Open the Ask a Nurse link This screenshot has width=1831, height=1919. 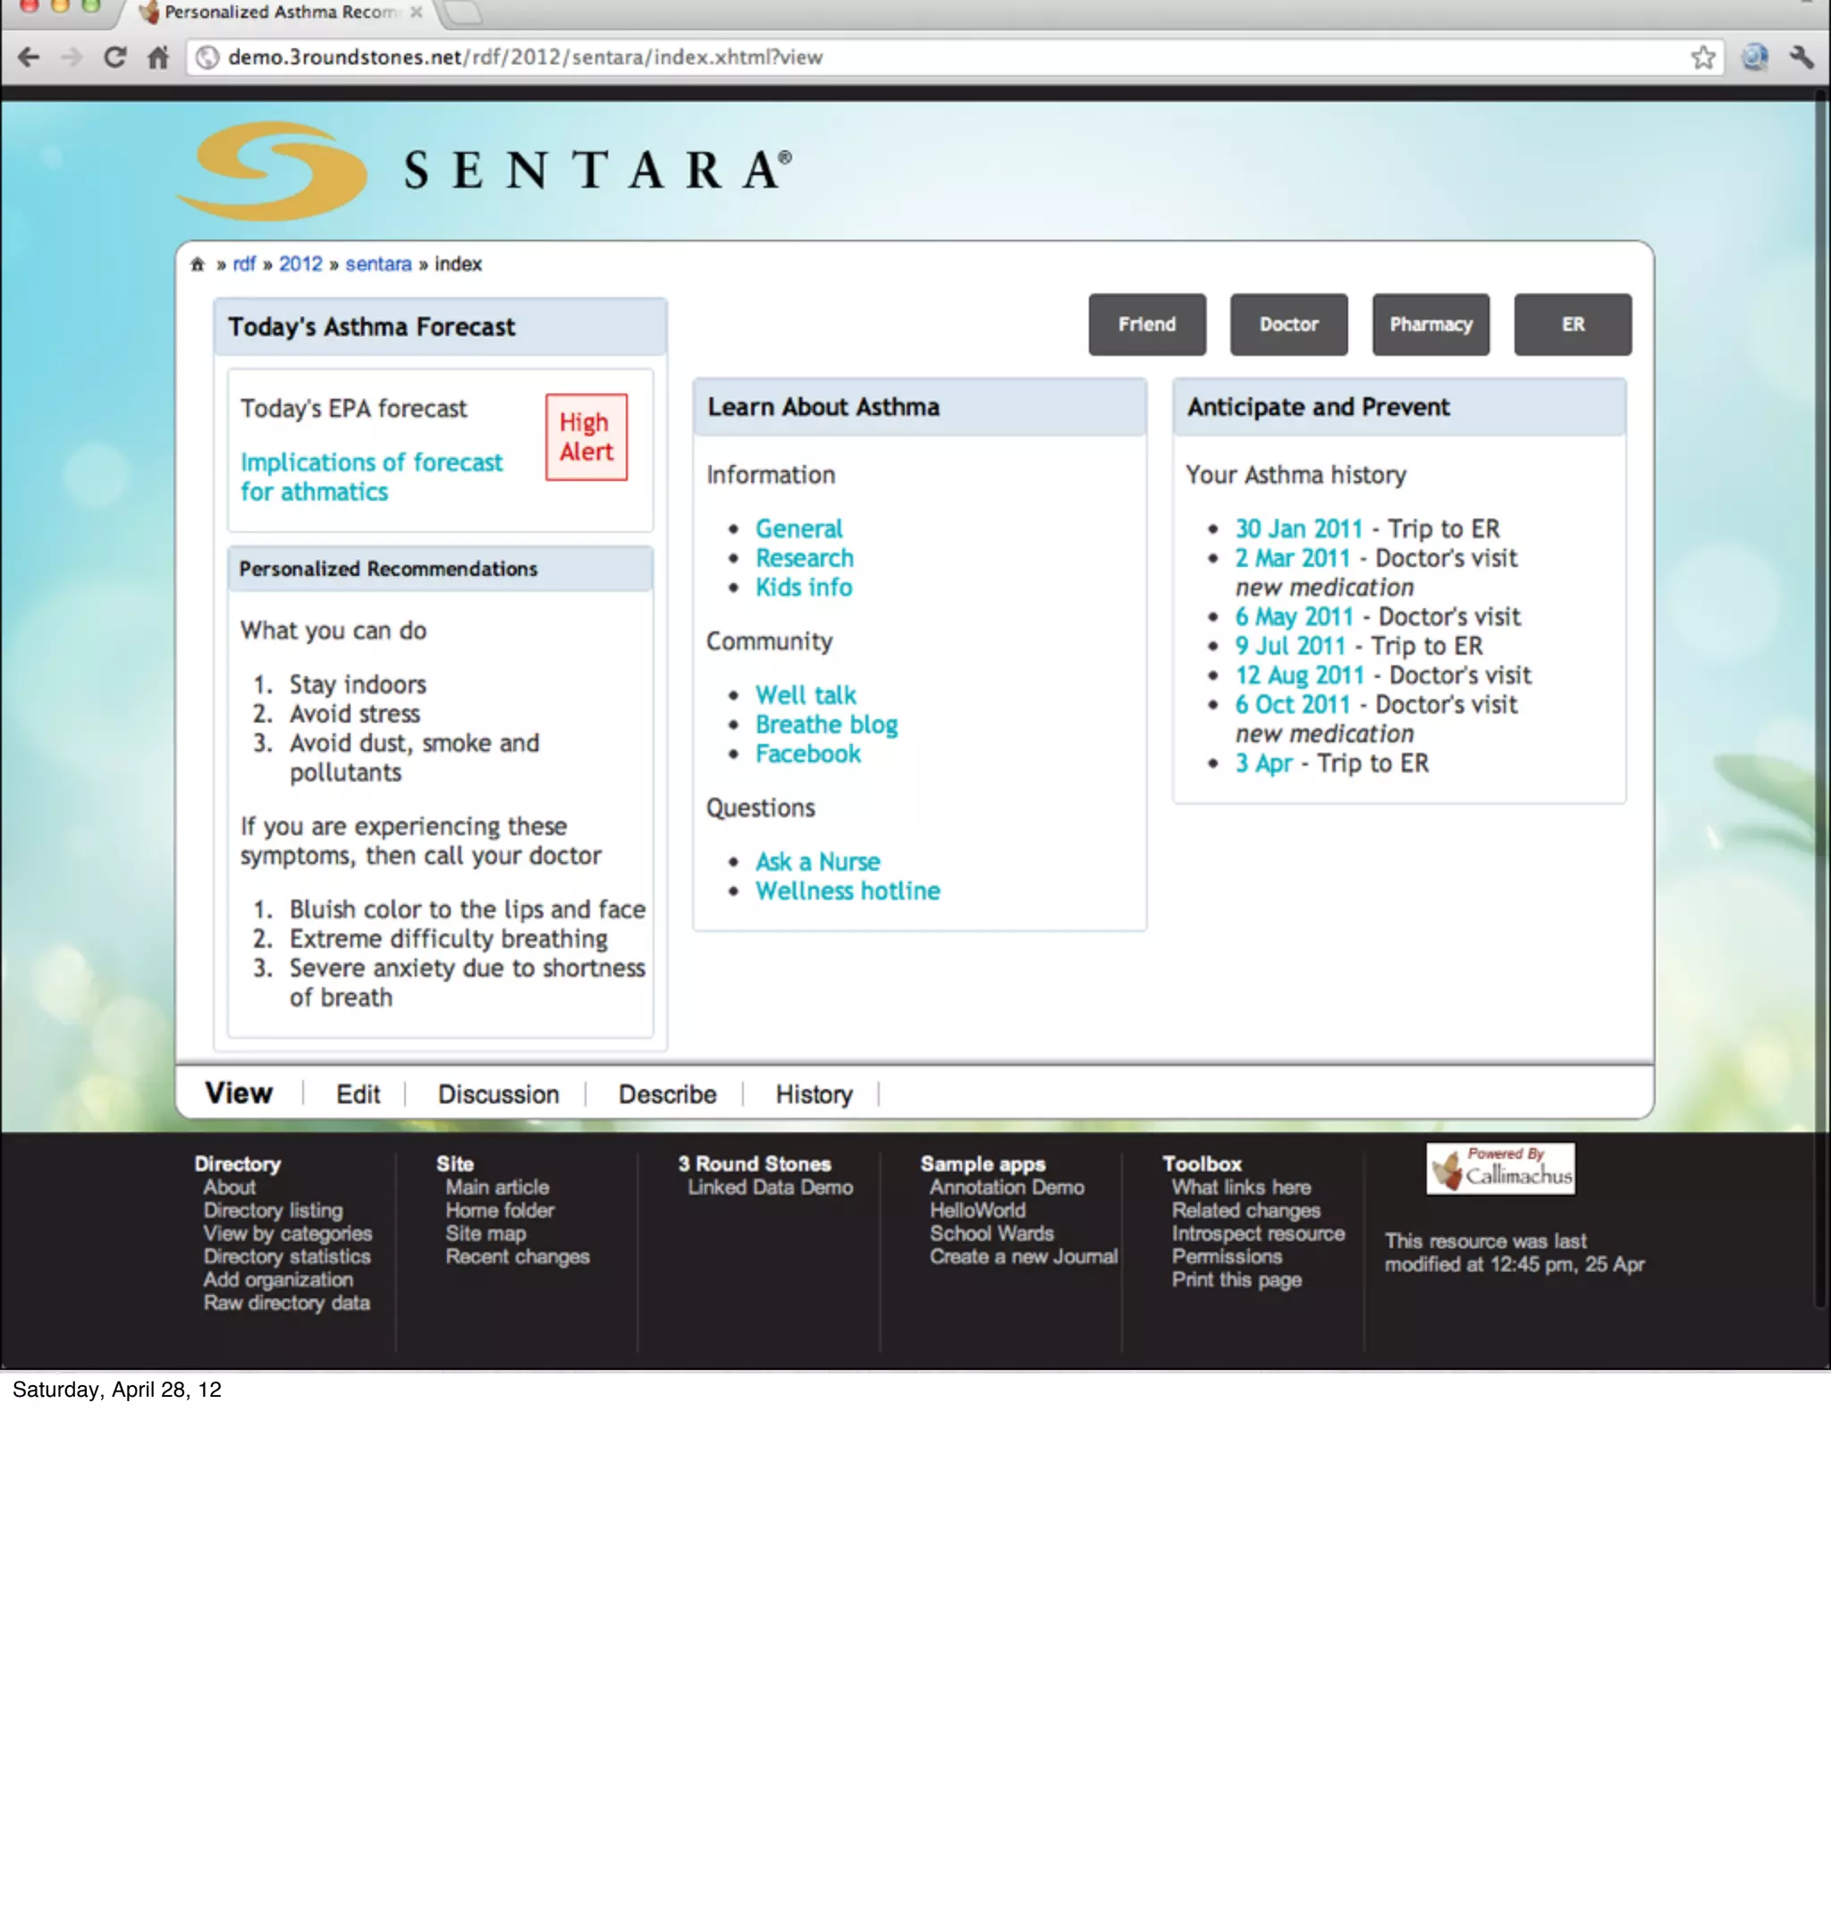[817, 862]
